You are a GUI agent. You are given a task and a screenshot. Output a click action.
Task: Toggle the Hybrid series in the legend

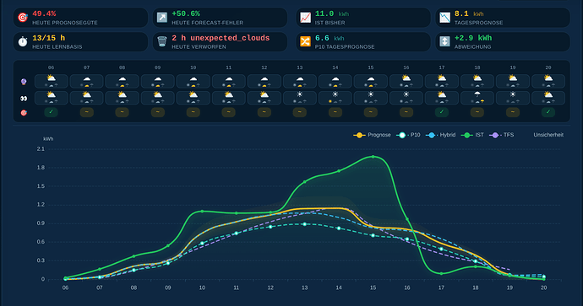coord(440,135)
